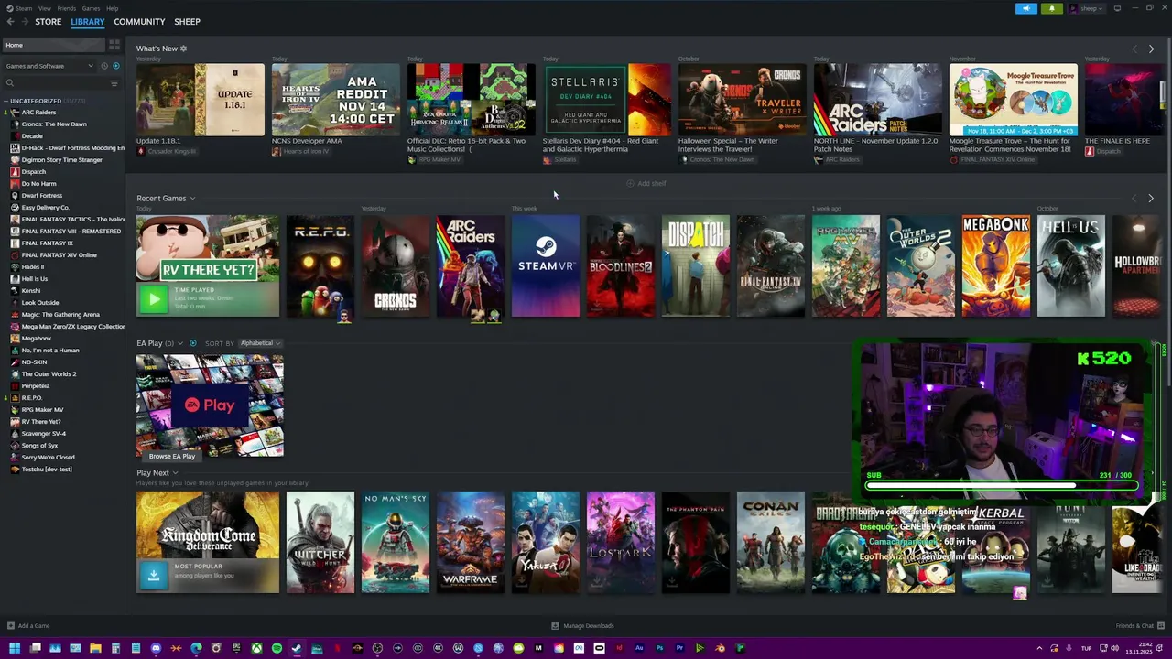Advance Recent Games shelf with right arrow
The width and height of the screenshot is (1172, 659).
pos(1151,198)
